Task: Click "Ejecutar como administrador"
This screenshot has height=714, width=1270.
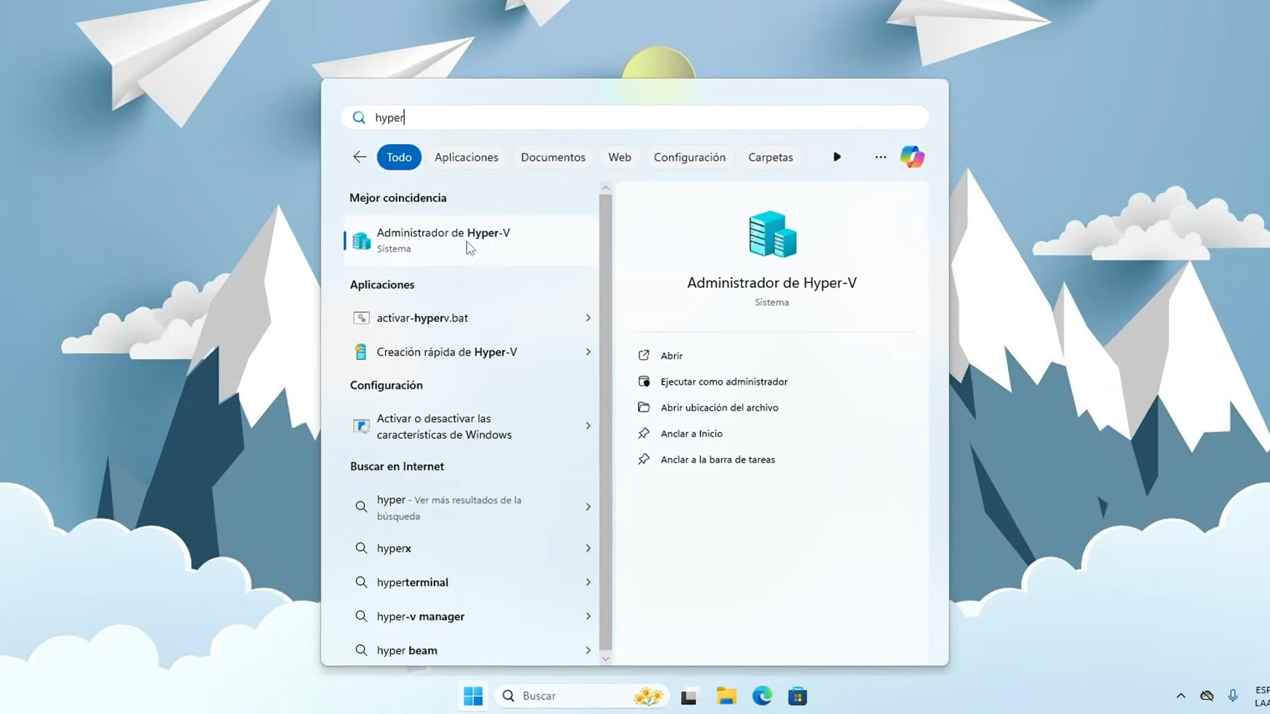Action: point(724,381)
